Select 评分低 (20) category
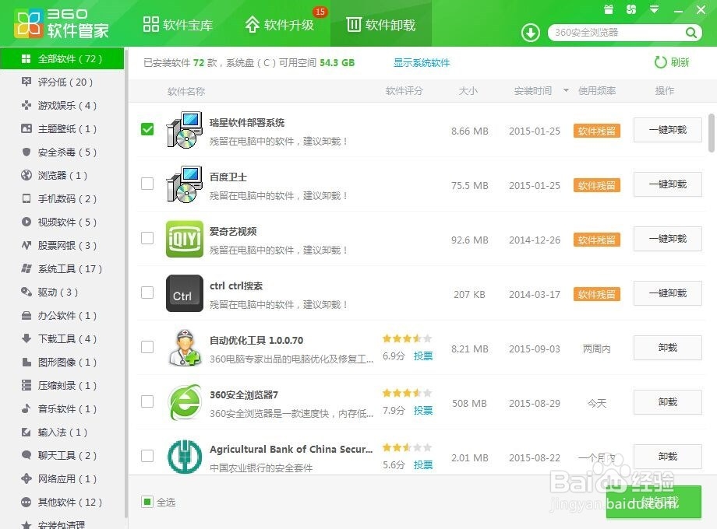The width and height of the screenshot is (717, 529). click(62, 82)
